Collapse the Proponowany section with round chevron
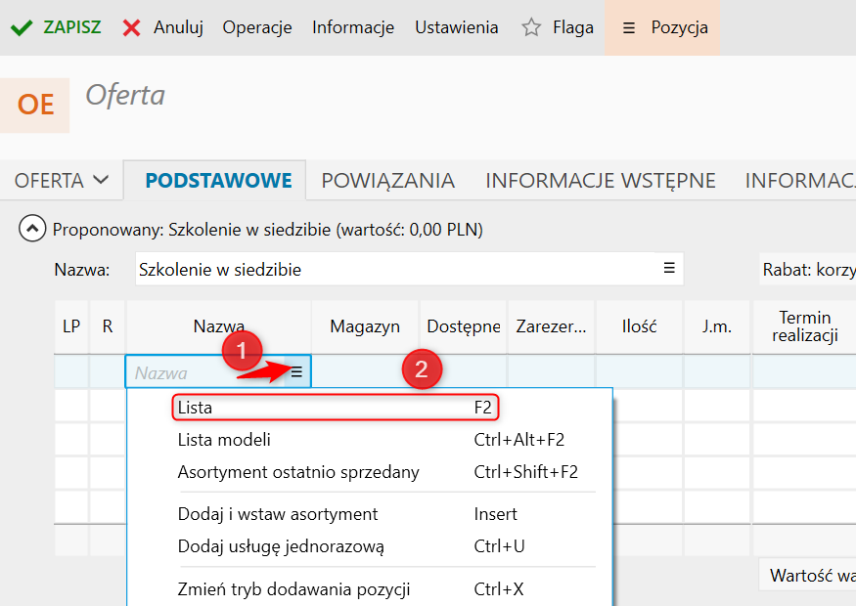Image resolution: width=856 pixels, height=606 pixels. click(32, 229)
